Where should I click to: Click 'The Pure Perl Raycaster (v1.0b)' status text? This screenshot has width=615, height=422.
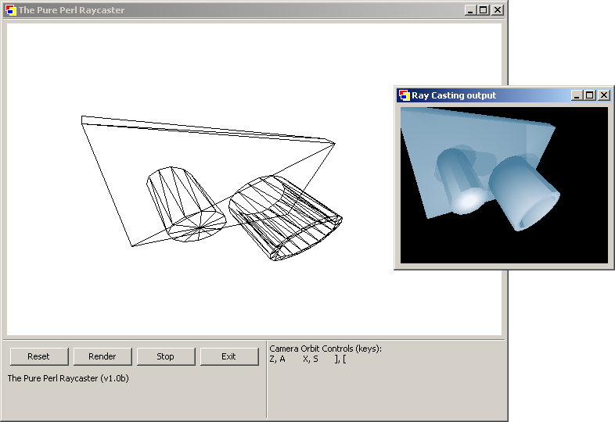[x=68, y=378]
